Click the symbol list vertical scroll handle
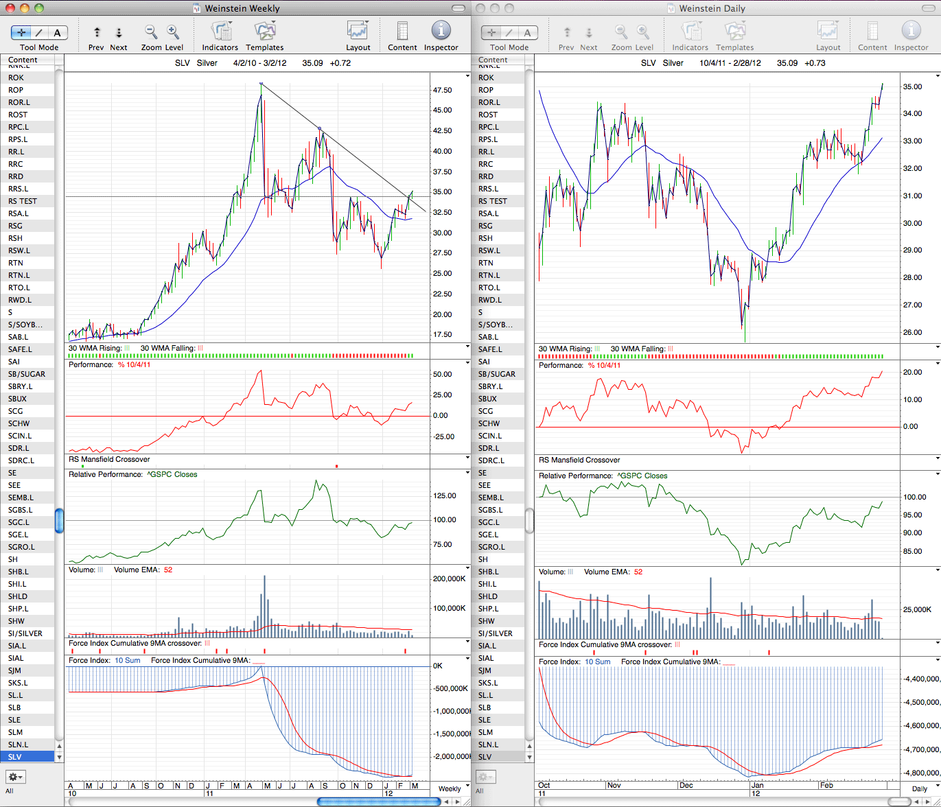 click(x=59, y=521)
